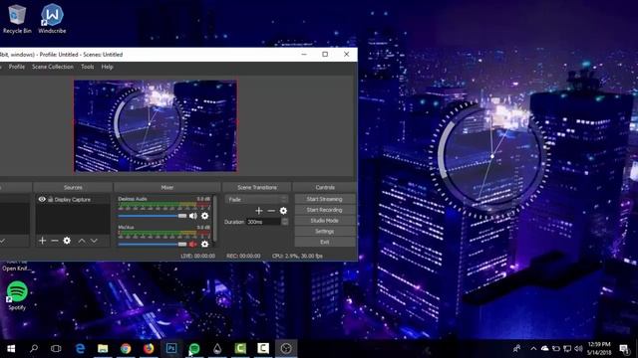Click the CPU usage status text
Viewport: 638px width, 358px height.
[297, 257]
